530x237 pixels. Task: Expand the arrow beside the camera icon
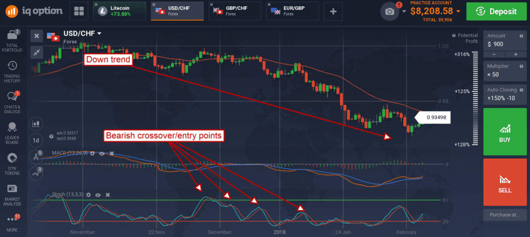click(404, 11)
